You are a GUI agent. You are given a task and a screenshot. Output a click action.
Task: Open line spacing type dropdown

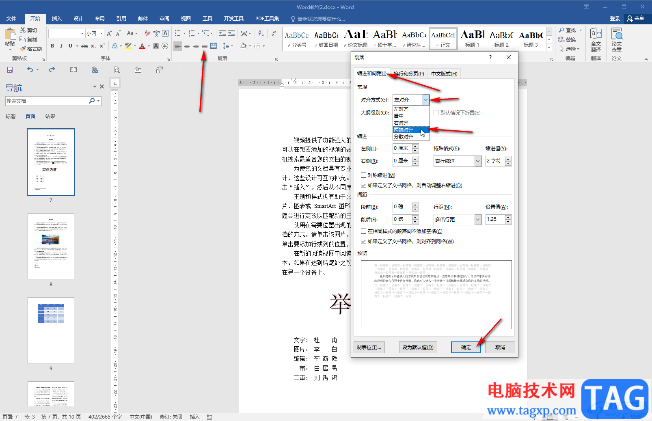(x=478, y=219)
